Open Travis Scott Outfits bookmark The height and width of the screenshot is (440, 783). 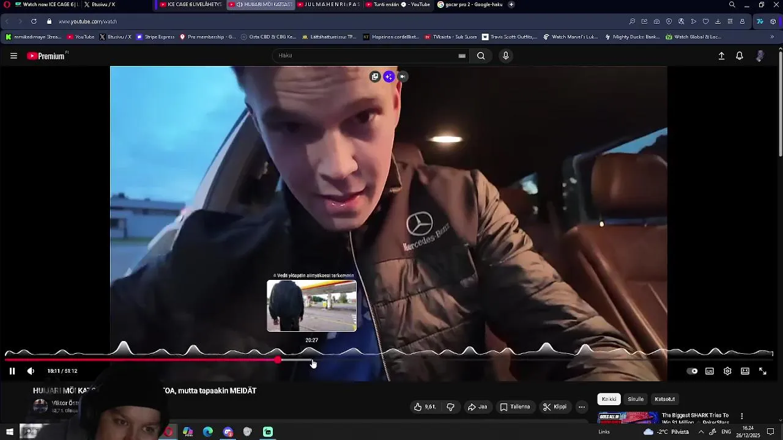click(x=510, y=37)
